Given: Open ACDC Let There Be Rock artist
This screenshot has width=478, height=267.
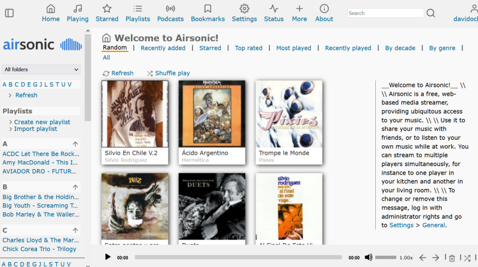Looking at the screenshot, I should (41, 154).
